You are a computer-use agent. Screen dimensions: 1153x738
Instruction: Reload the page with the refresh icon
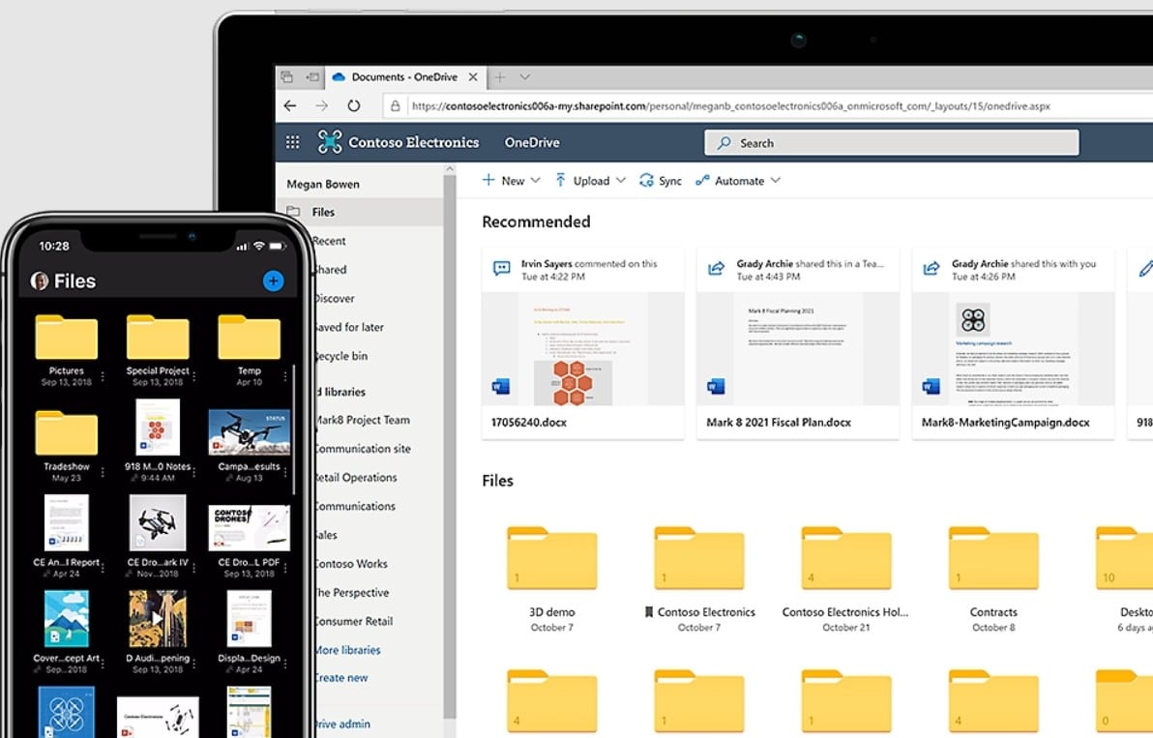pos(354,105)
